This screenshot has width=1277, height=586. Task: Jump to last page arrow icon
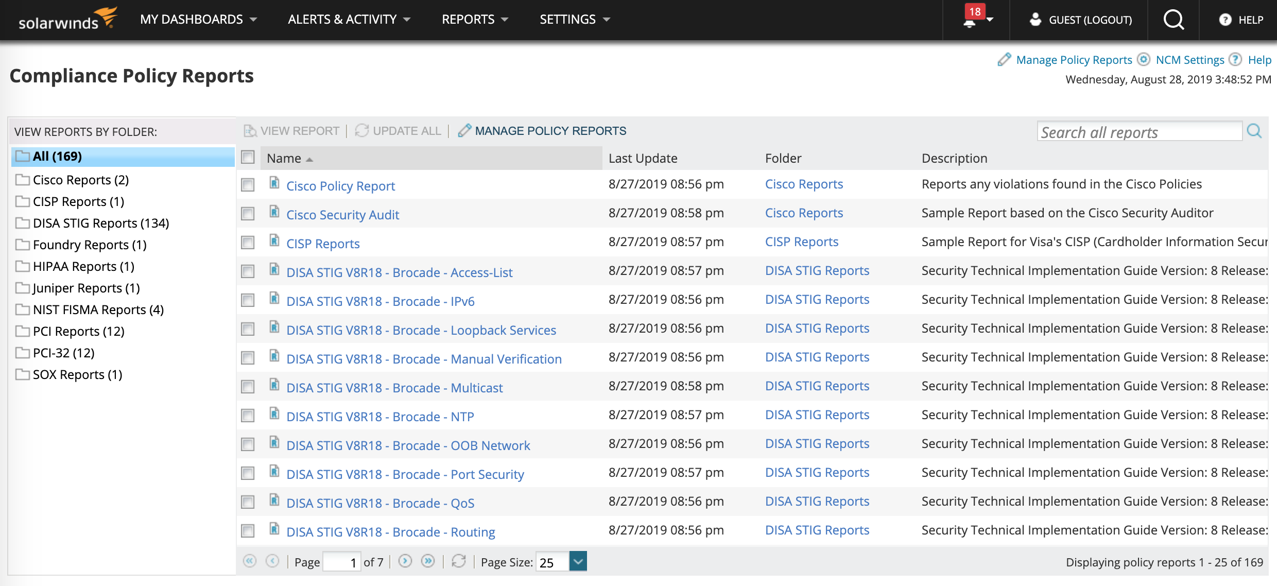coord(428,561)
